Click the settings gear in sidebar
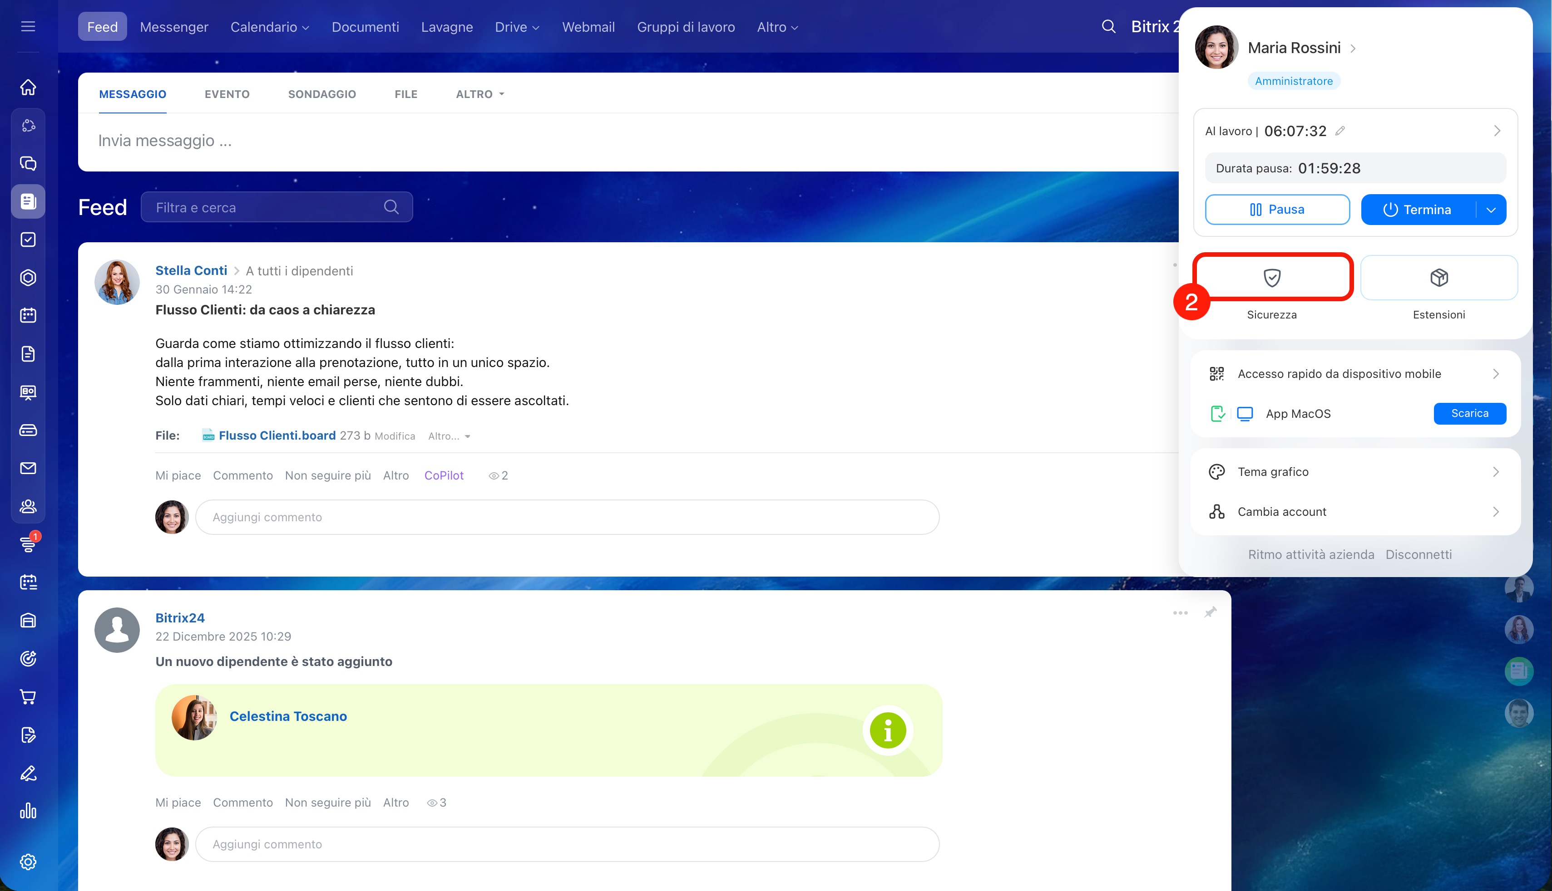This screenshot has height=891, width=1552. [x=28, y=862]
